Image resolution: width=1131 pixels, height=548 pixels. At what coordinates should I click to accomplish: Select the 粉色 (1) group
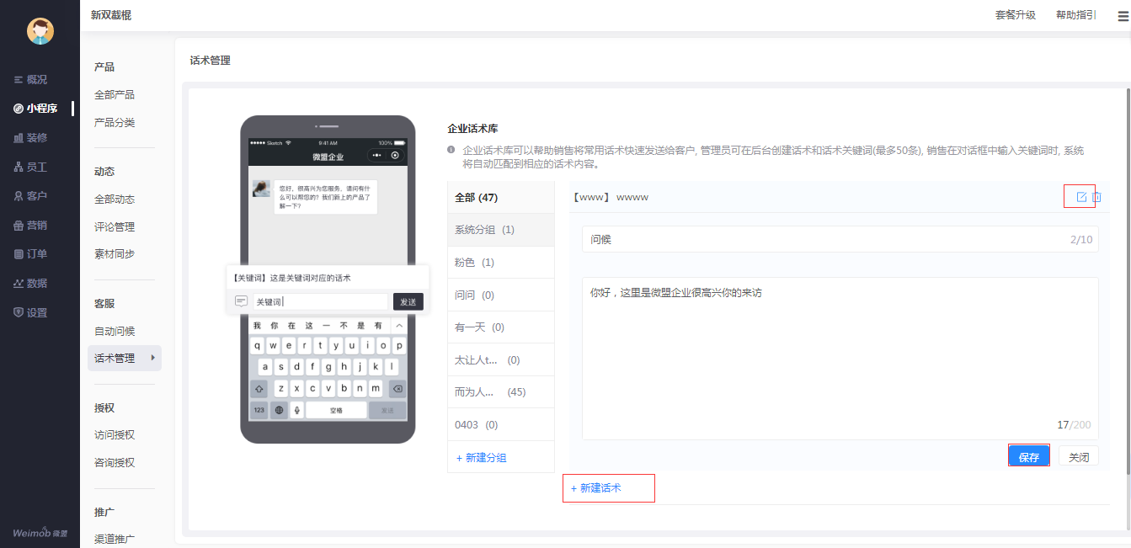point(475,263)
